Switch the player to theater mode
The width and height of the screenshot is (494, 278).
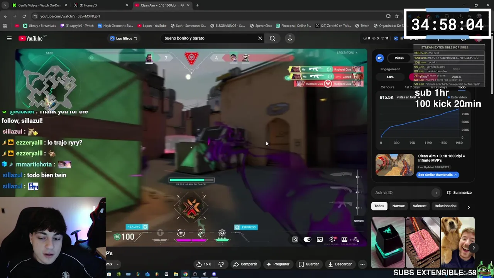click(345, 240)
